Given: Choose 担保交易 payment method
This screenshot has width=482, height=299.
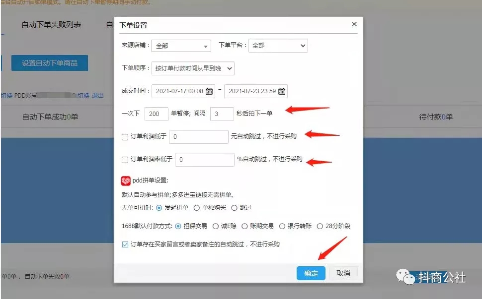Looking at the screenshot, I should 178,226.
